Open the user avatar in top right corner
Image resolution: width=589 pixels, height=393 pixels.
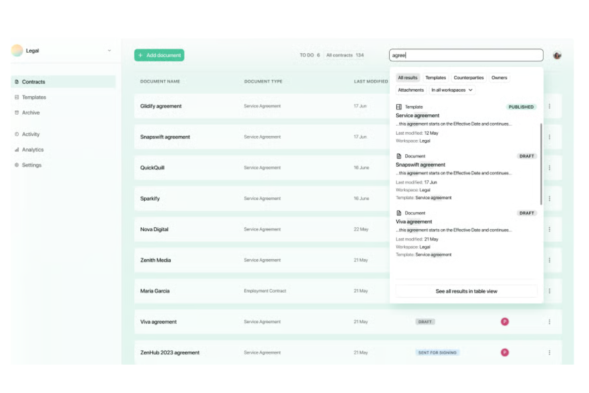(557, 55)
